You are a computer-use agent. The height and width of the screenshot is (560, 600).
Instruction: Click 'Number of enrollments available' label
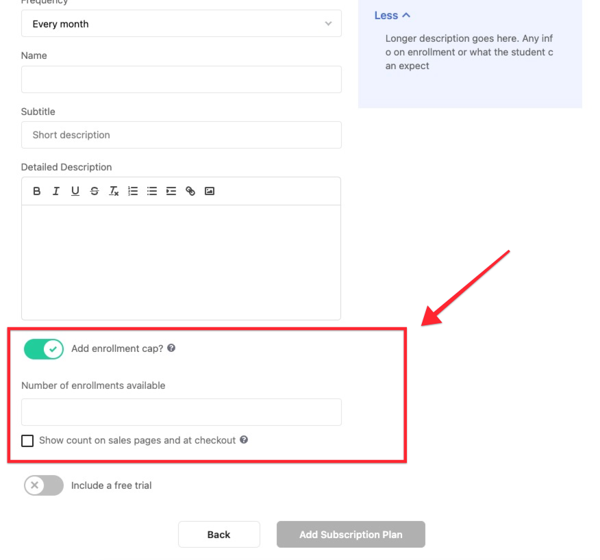pyautogui.click(x=93, y=385)
